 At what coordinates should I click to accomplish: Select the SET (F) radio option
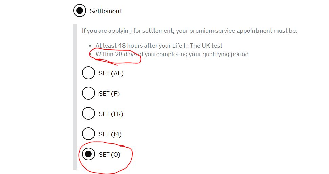point(88,93)
